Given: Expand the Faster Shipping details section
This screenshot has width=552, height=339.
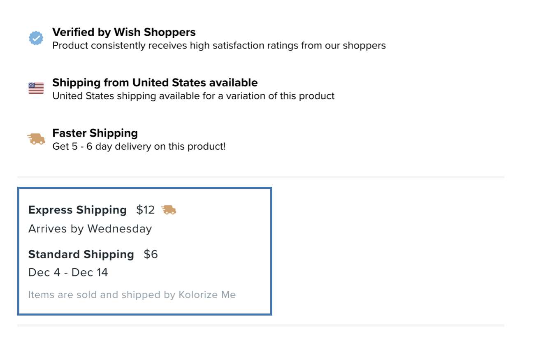Looking at the screenshot, I should pos(95,133).
